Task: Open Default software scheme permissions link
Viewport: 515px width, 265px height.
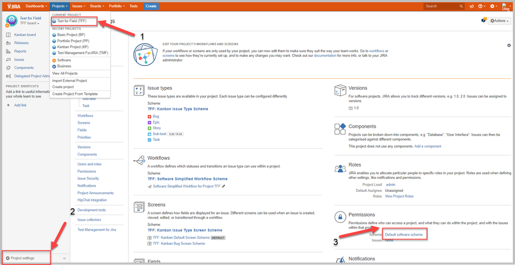Action: [404, 235]
